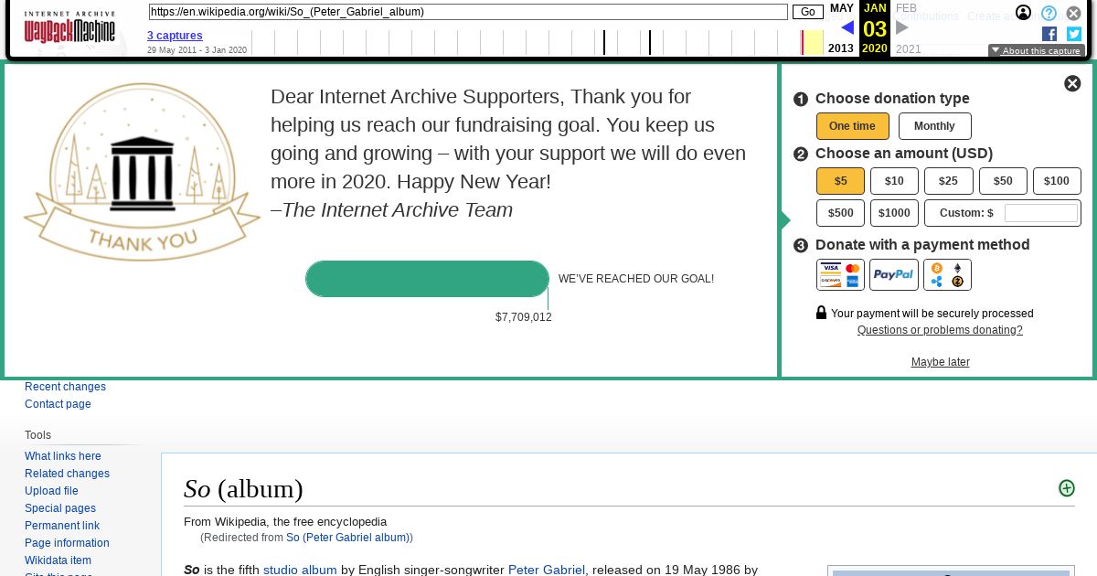Click the Tools sidebar heading

coord(38,435)
